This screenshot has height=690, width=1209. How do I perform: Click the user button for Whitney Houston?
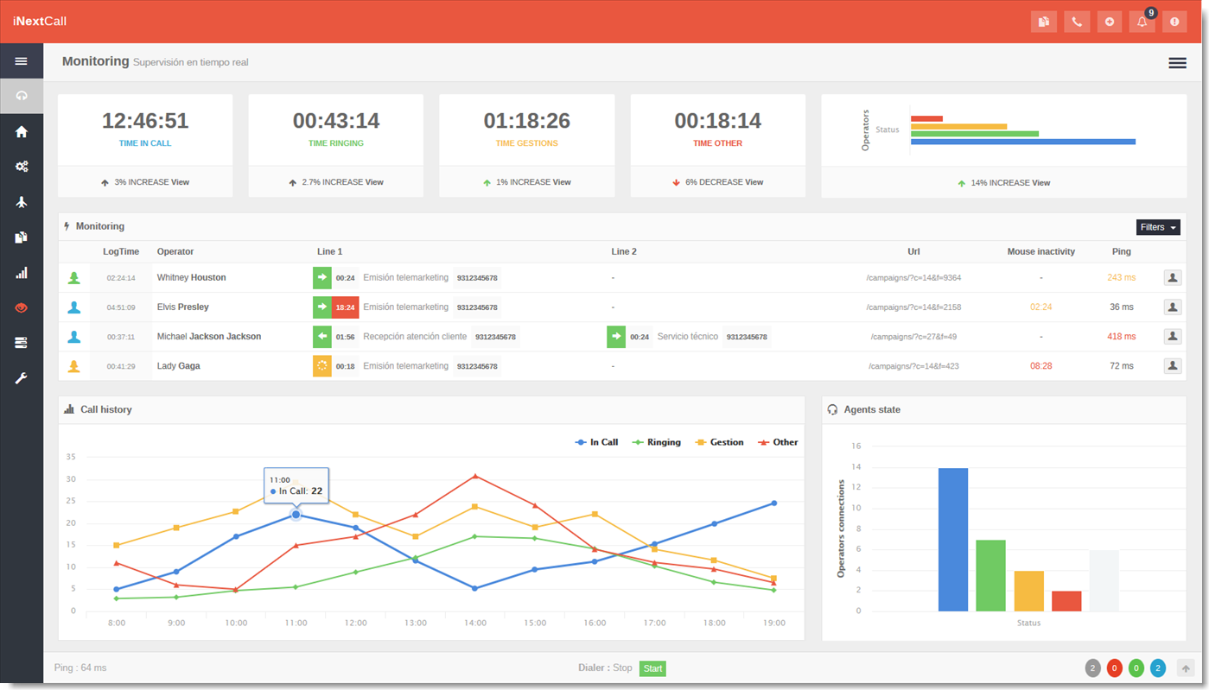click(1172, 278)
